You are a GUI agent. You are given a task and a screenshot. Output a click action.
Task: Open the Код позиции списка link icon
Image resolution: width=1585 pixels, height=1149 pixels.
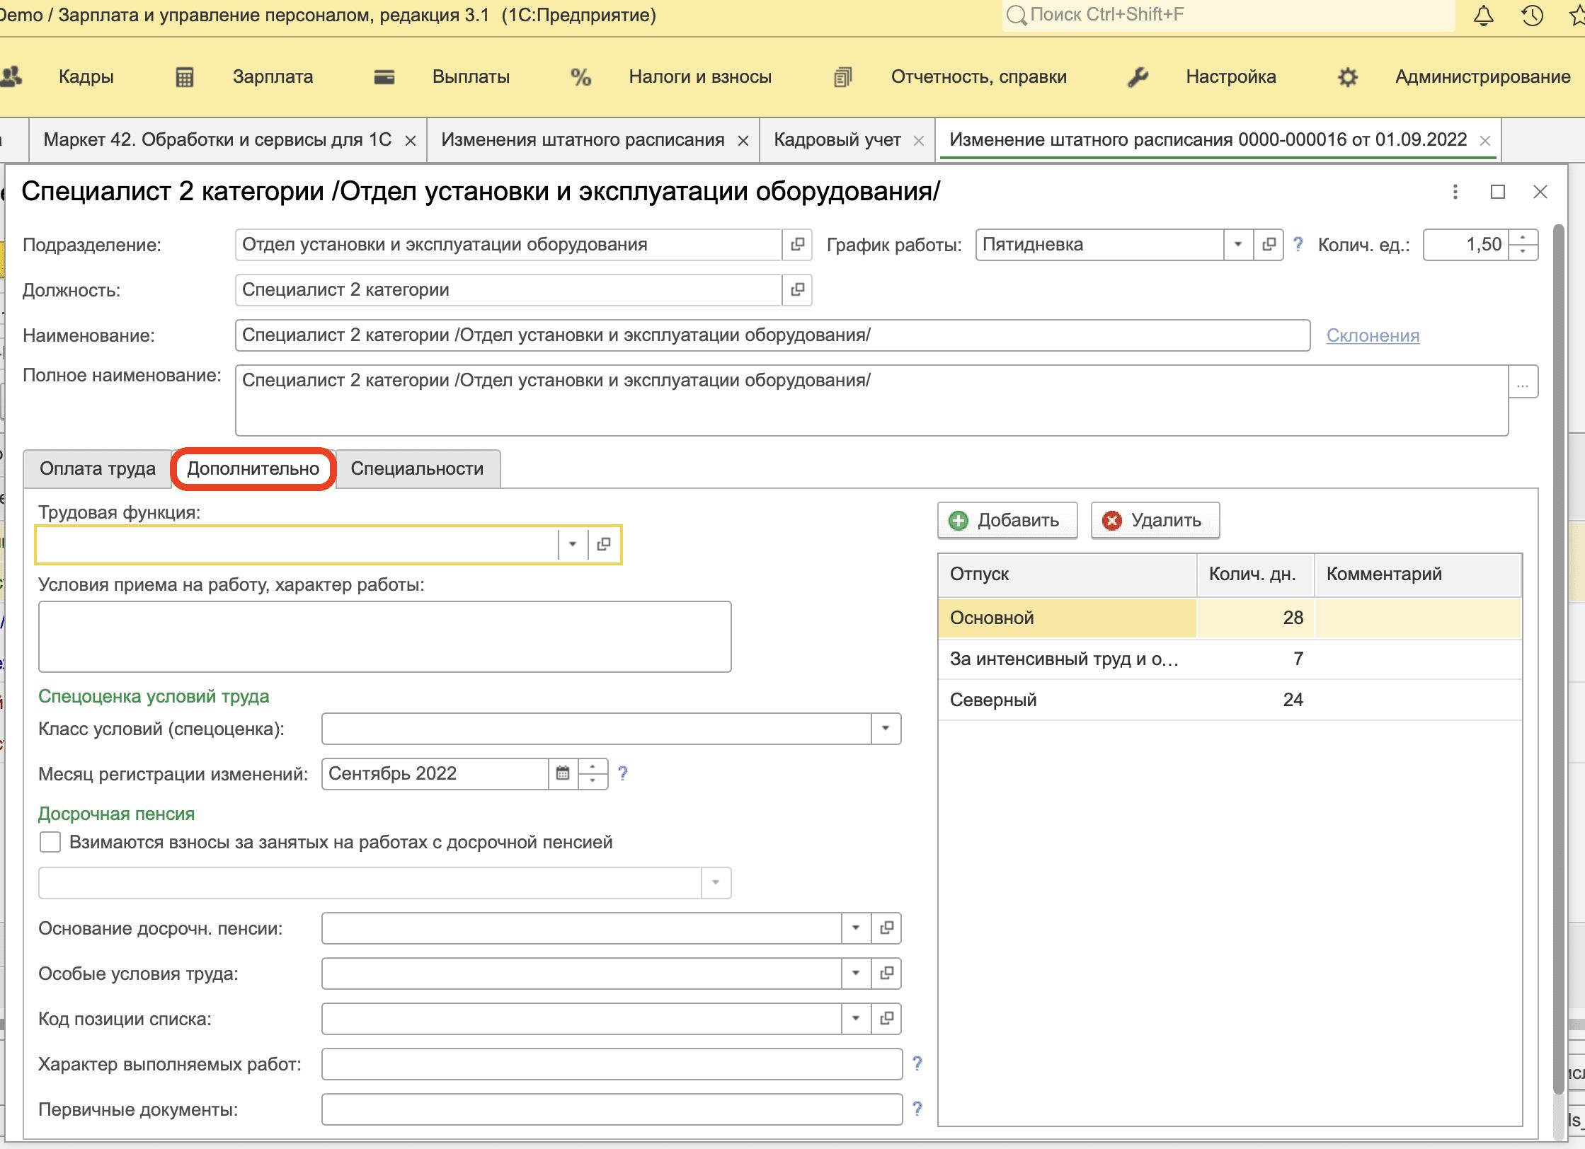(x=886, y=1019)
